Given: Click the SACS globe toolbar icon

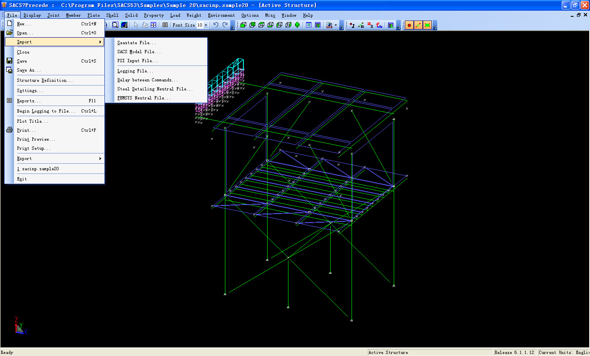Looking at the screenshot, I should (329, 25).
